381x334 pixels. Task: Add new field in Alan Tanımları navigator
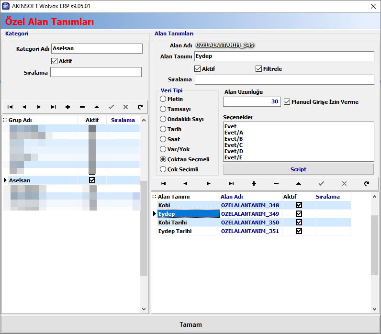(x=254, y=183)
